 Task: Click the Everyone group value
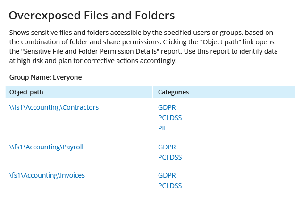[x=67, y=77]
